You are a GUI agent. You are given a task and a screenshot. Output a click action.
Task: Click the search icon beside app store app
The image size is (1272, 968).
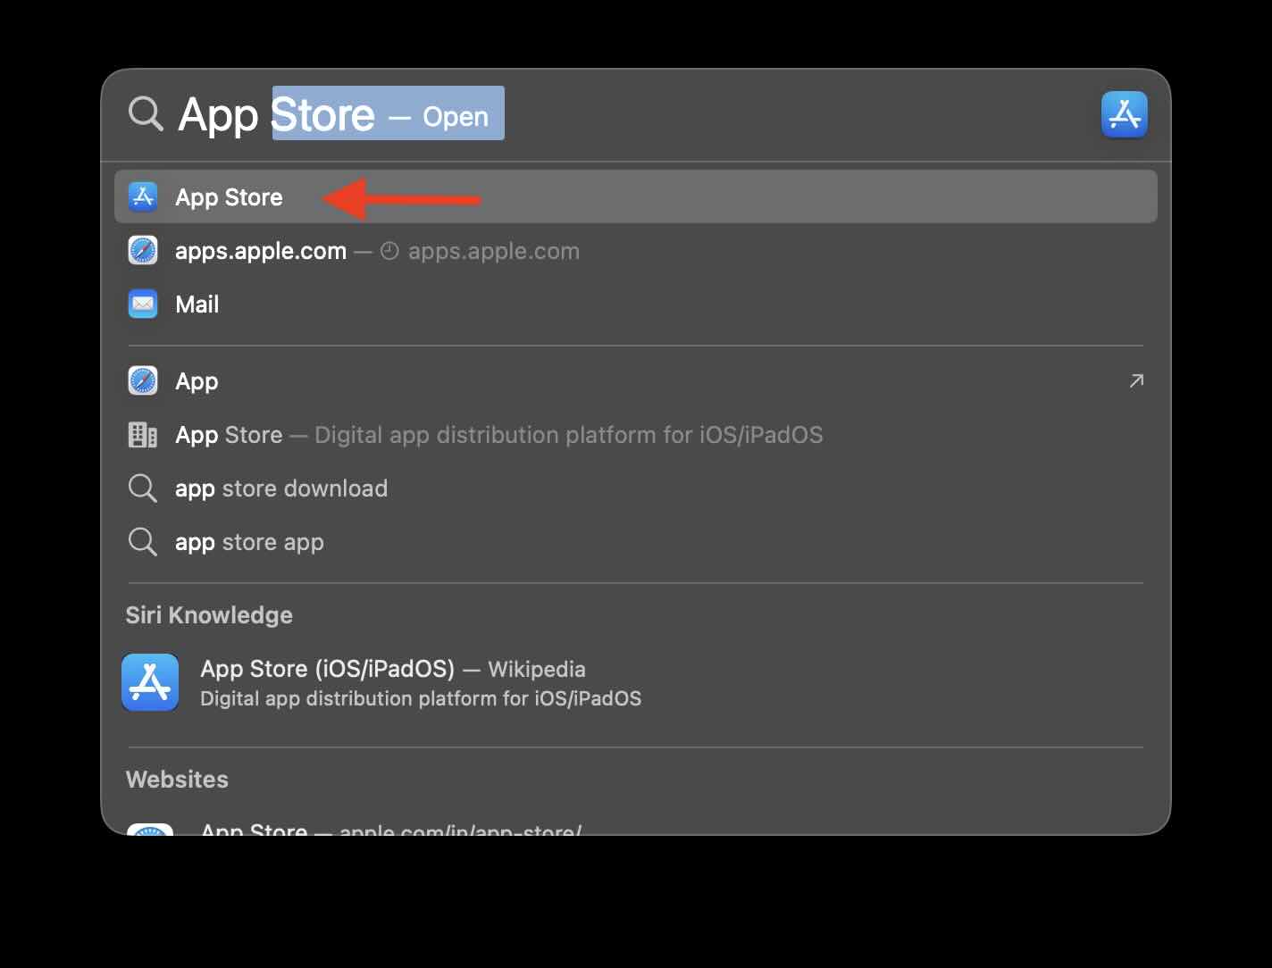(x=142, y=542)
